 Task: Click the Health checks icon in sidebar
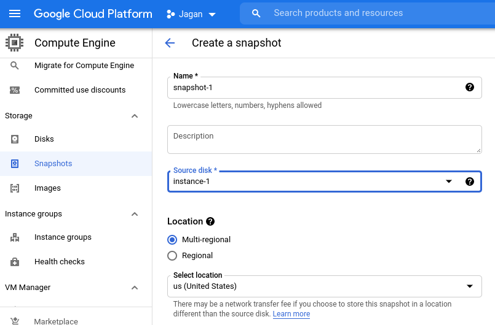click(15, 262)
